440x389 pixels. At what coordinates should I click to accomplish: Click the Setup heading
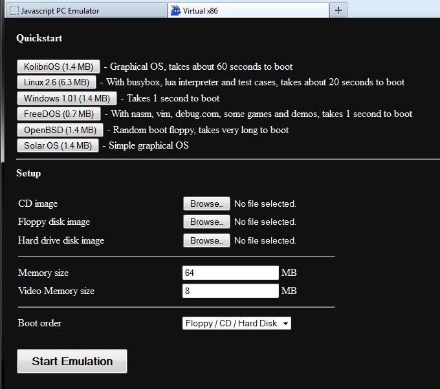click(x=28, y=173)
